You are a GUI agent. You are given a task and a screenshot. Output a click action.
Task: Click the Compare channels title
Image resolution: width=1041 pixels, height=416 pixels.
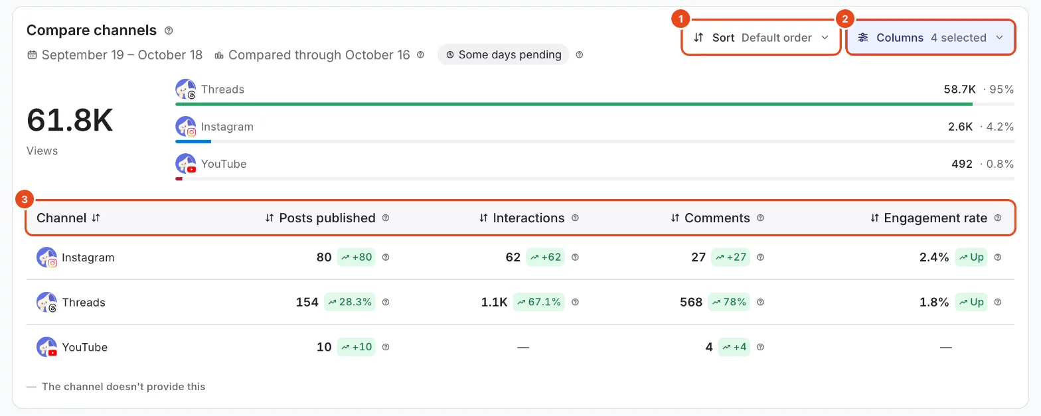[x=92, y=31]
